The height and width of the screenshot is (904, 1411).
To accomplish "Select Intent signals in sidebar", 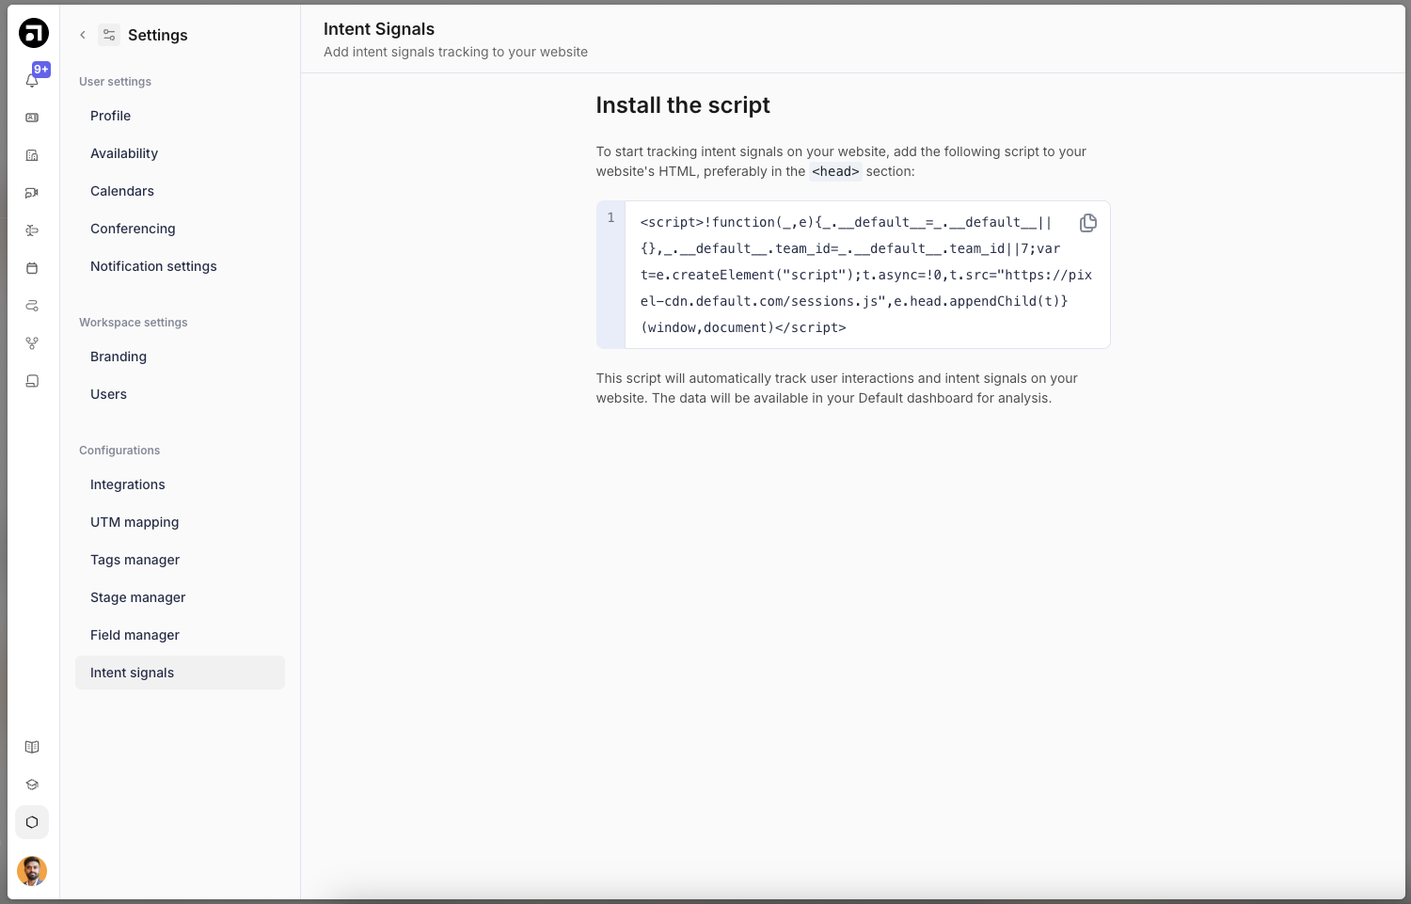I will [180, 673].
